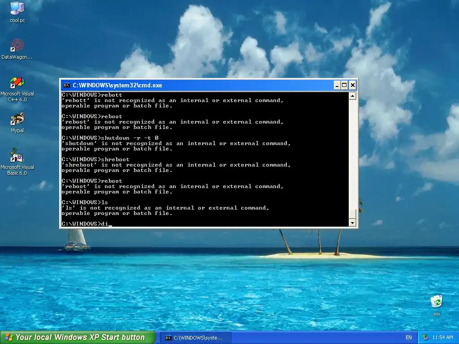Click the Start button on the taskbar
The image size is (459, 344).
78,337
